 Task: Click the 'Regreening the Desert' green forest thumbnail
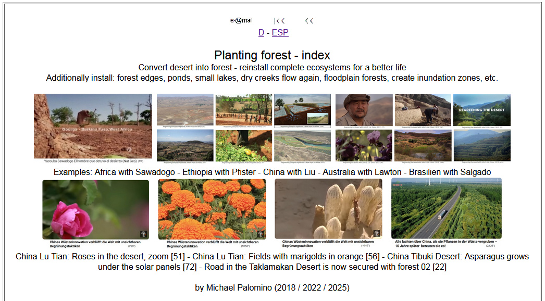click(x=481, y=109)
